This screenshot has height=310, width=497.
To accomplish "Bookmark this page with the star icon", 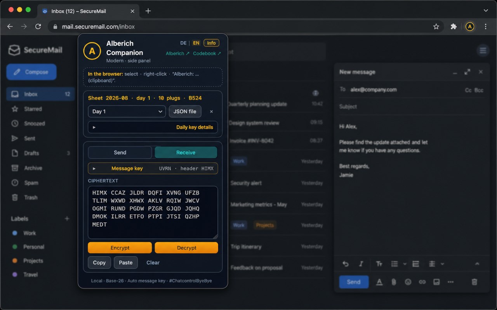I will click(436, 27).
